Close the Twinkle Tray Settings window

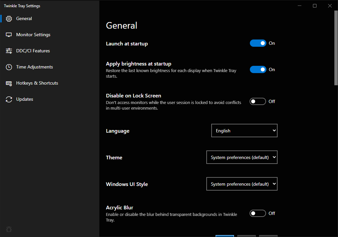point(330,6)
